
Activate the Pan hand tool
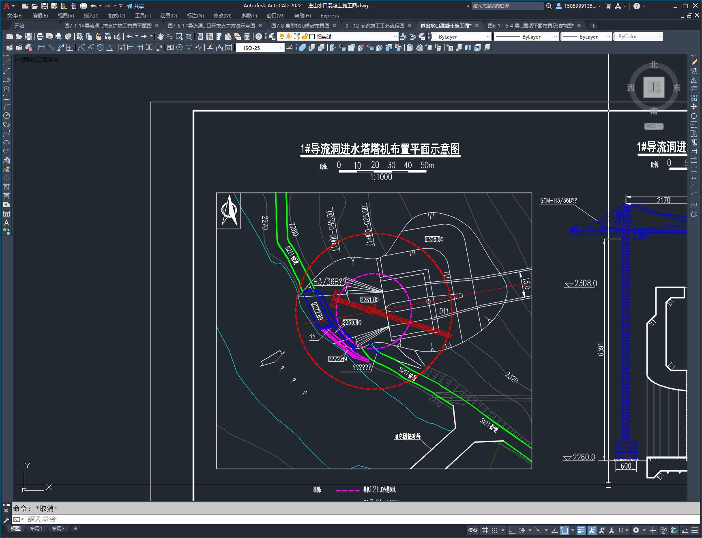click(x=161, y=36)
